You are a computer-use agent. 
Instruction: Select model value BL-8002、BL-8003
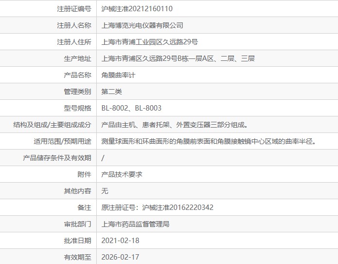coord(131,108)
